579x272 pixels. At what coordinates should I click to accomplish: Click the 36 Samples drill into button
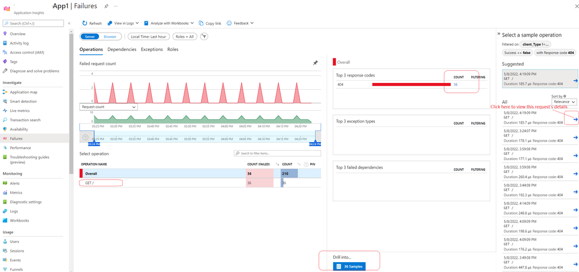coord(349,266)
